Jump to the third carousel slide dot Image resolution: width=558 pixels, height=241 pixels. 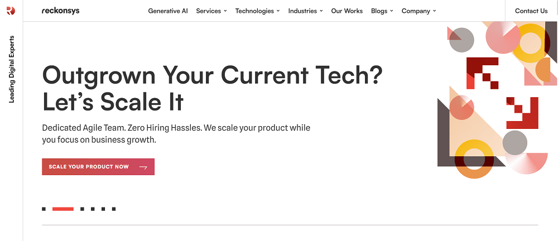pyautogui.click(x=82, y=209)
